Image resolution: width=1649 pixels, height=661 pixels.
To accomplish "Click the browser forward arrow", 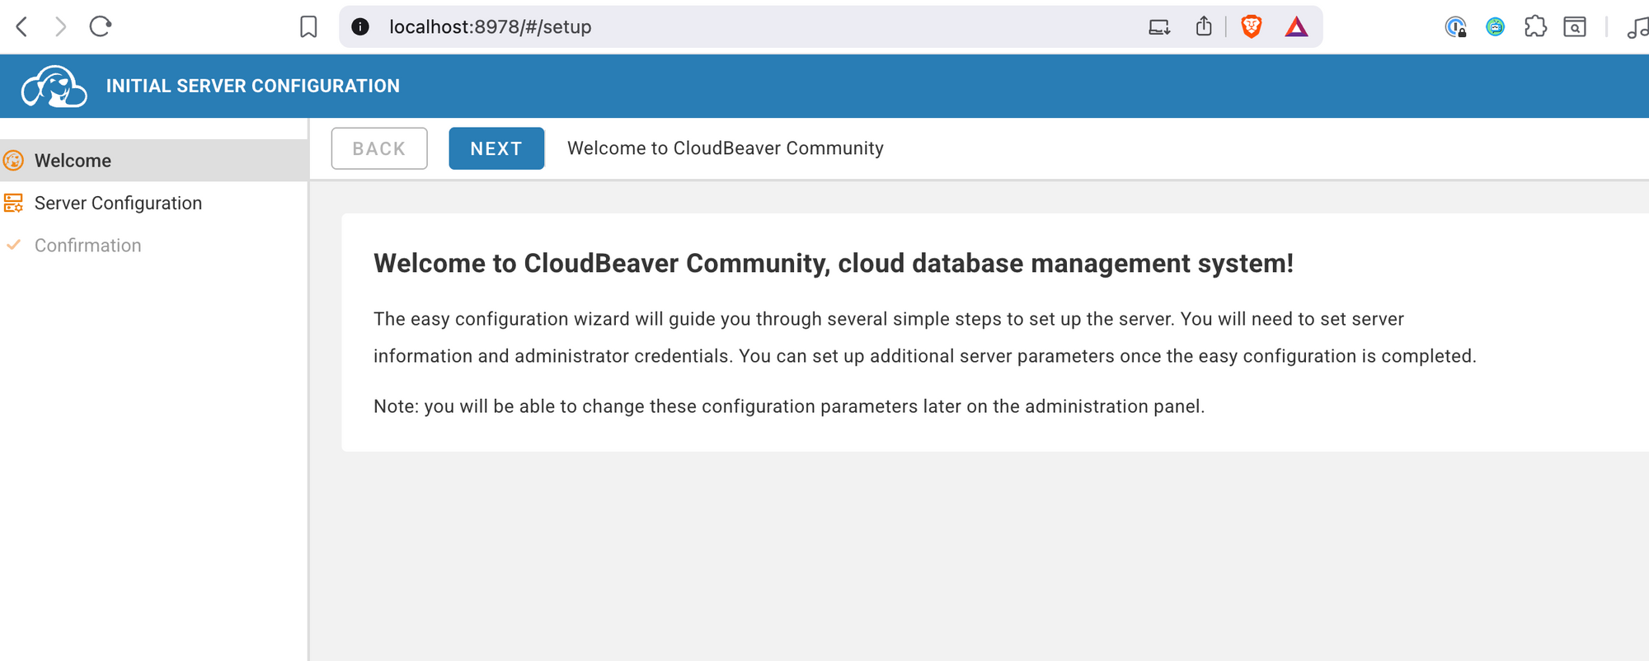I will coord(60,27).
